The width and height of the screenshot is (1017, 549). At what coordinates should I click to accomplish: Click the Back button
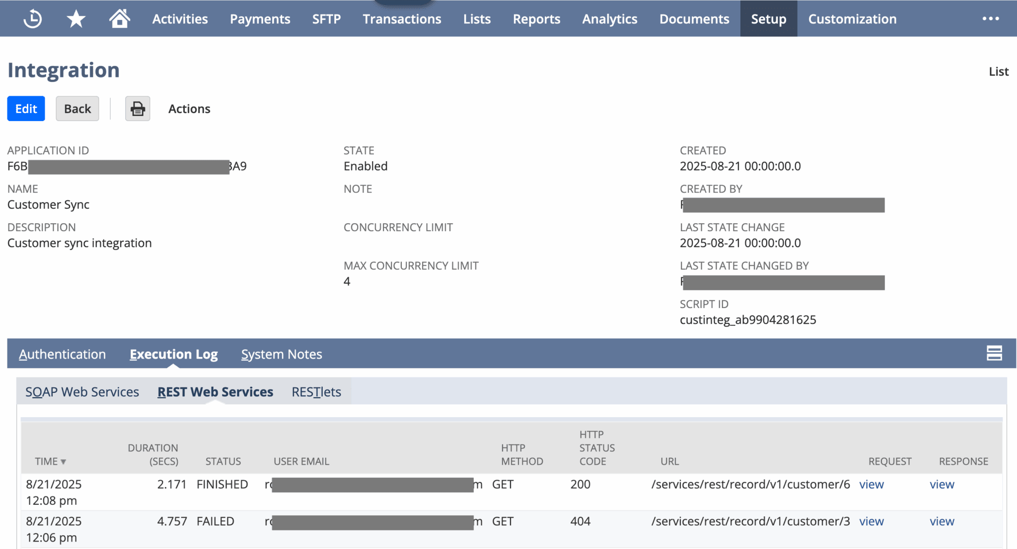tap(77, 108)
